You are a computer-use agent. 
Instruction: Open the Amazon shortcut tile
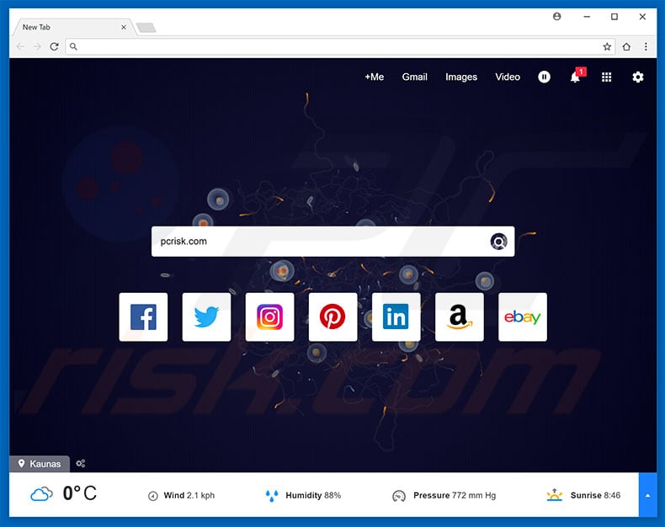coord(460,317)
